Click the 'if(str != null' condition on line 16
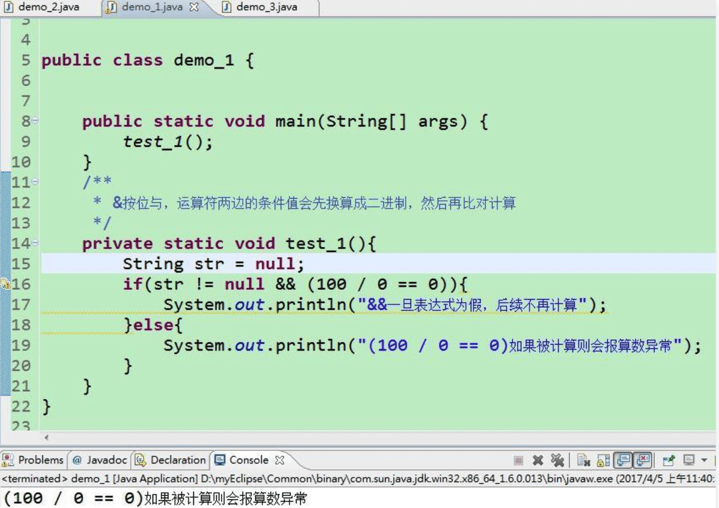719x508 pixels. click(193, 284)
